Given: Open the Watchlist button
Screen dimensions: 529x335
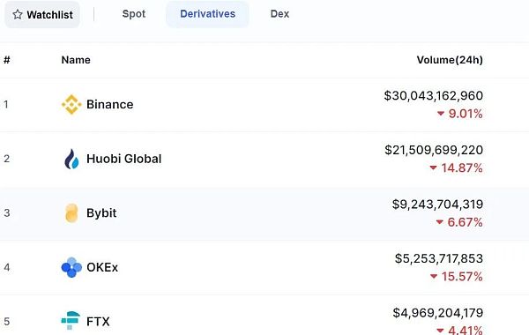Looking at the screenshot, I should tap(42, 14).
